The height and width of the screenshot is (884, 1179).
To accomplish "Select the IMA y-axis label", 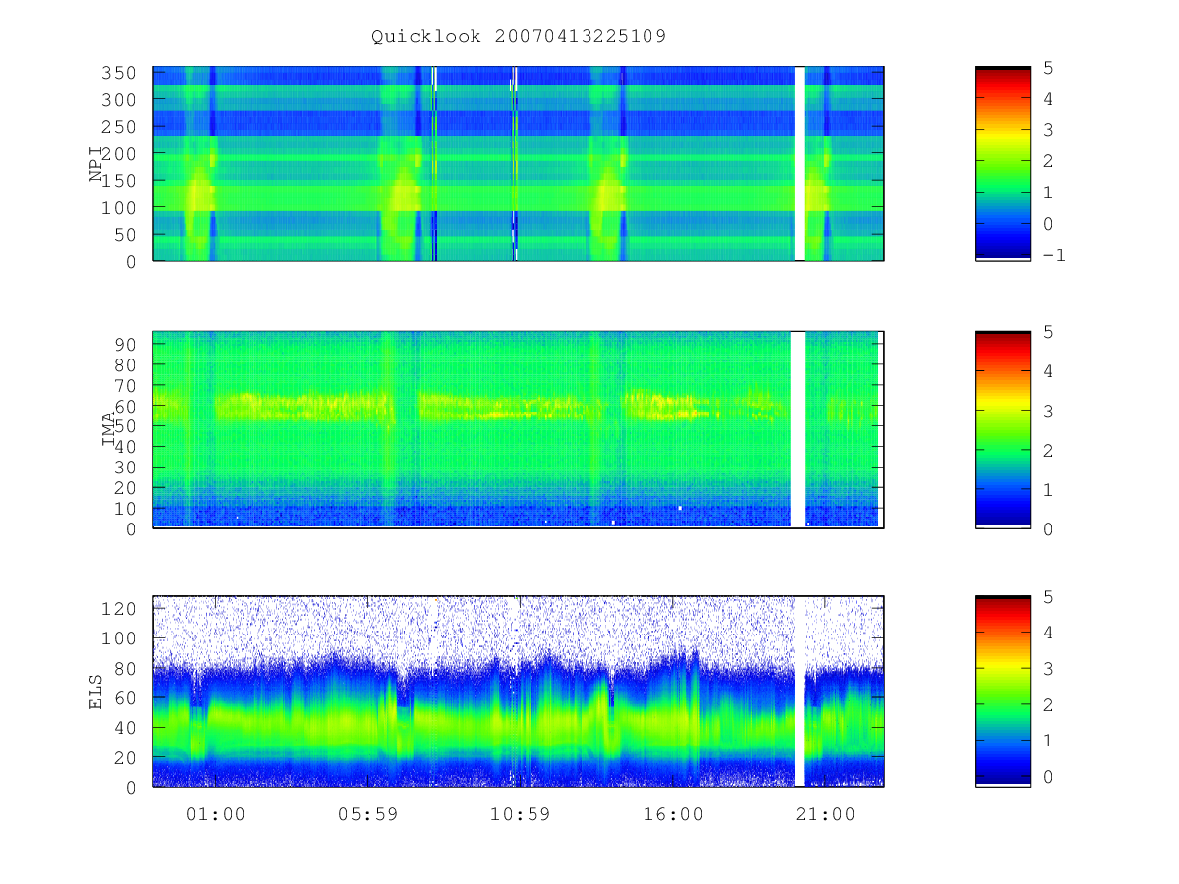I will (108, 430).
